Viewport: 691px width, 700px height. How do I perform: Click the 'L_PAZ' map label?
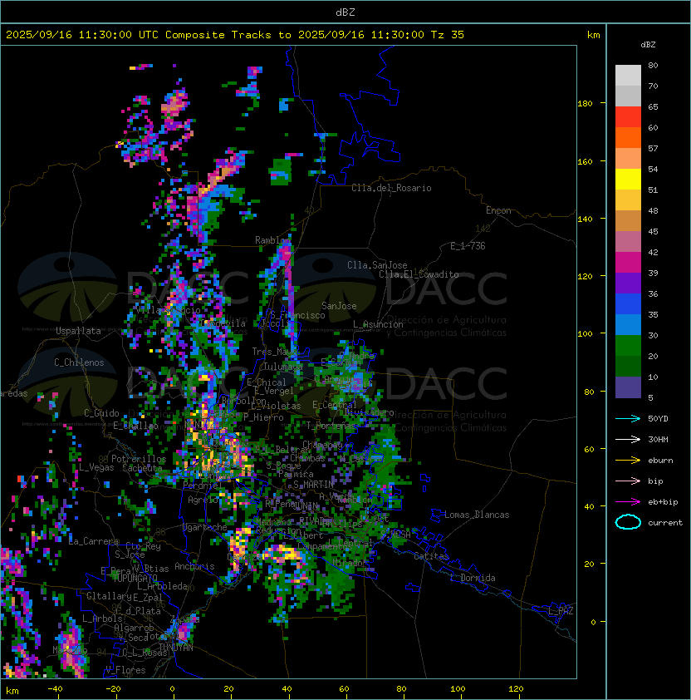561,611
